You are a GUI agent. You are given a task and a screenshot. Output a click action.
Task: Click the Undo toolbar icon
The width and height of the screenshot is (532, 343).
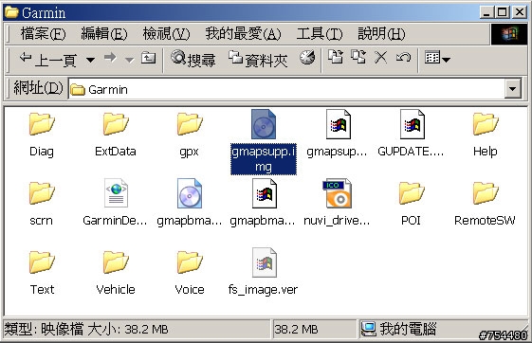(x=403, y=58)
